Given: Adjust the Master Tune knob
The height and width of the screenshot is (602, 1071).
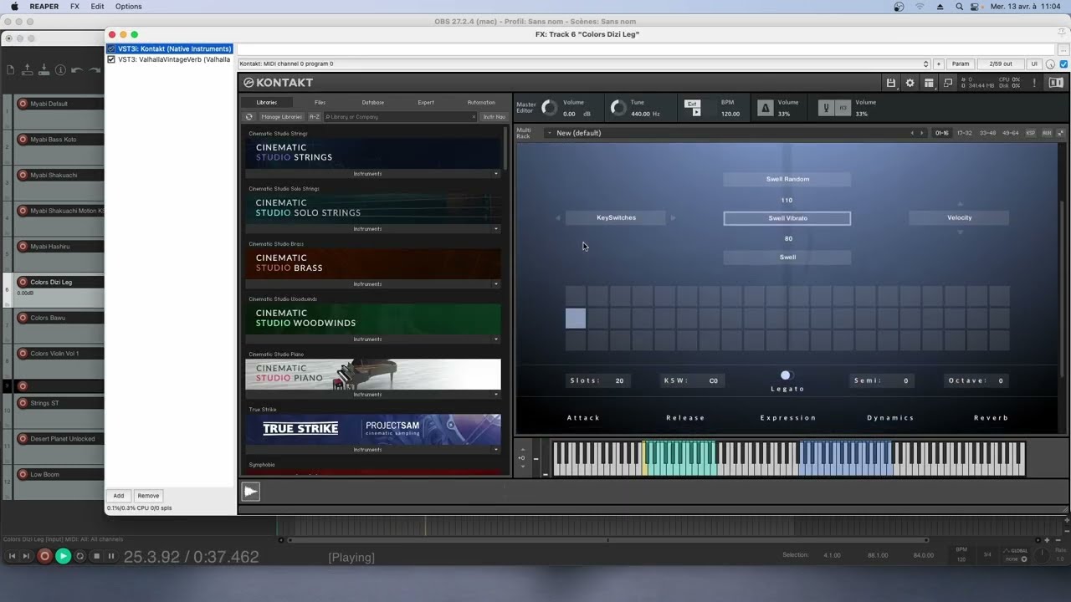Looking at the screenshot, I should coord(617,108).
